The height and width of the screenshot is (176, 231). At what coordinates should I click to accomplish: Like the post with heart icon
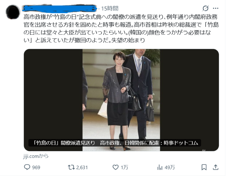click(115, 167)
